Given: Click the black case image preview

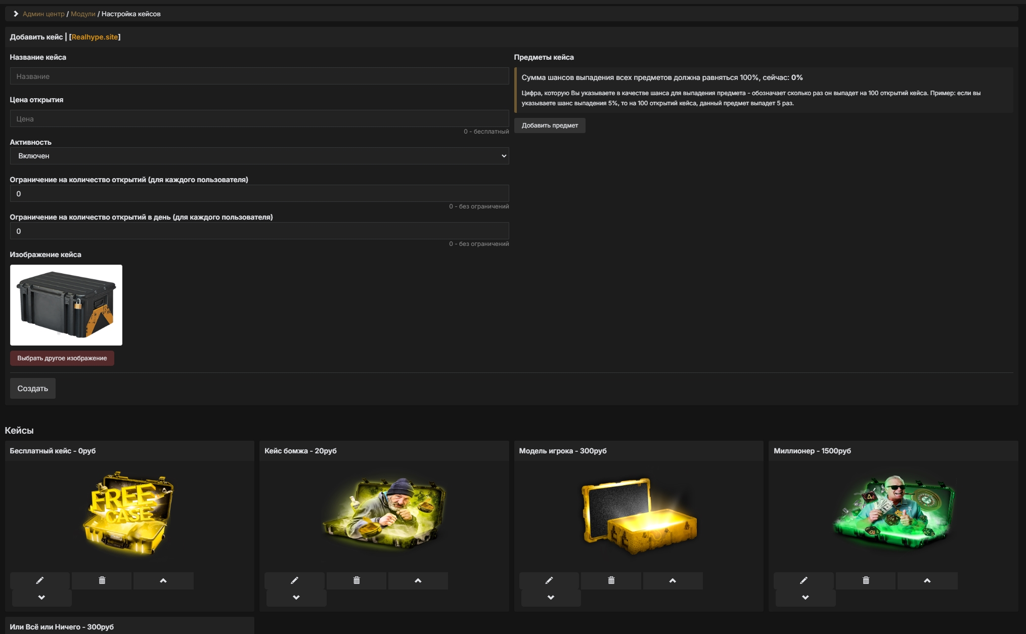Looking at the screenshot, I should coord(66,305).
